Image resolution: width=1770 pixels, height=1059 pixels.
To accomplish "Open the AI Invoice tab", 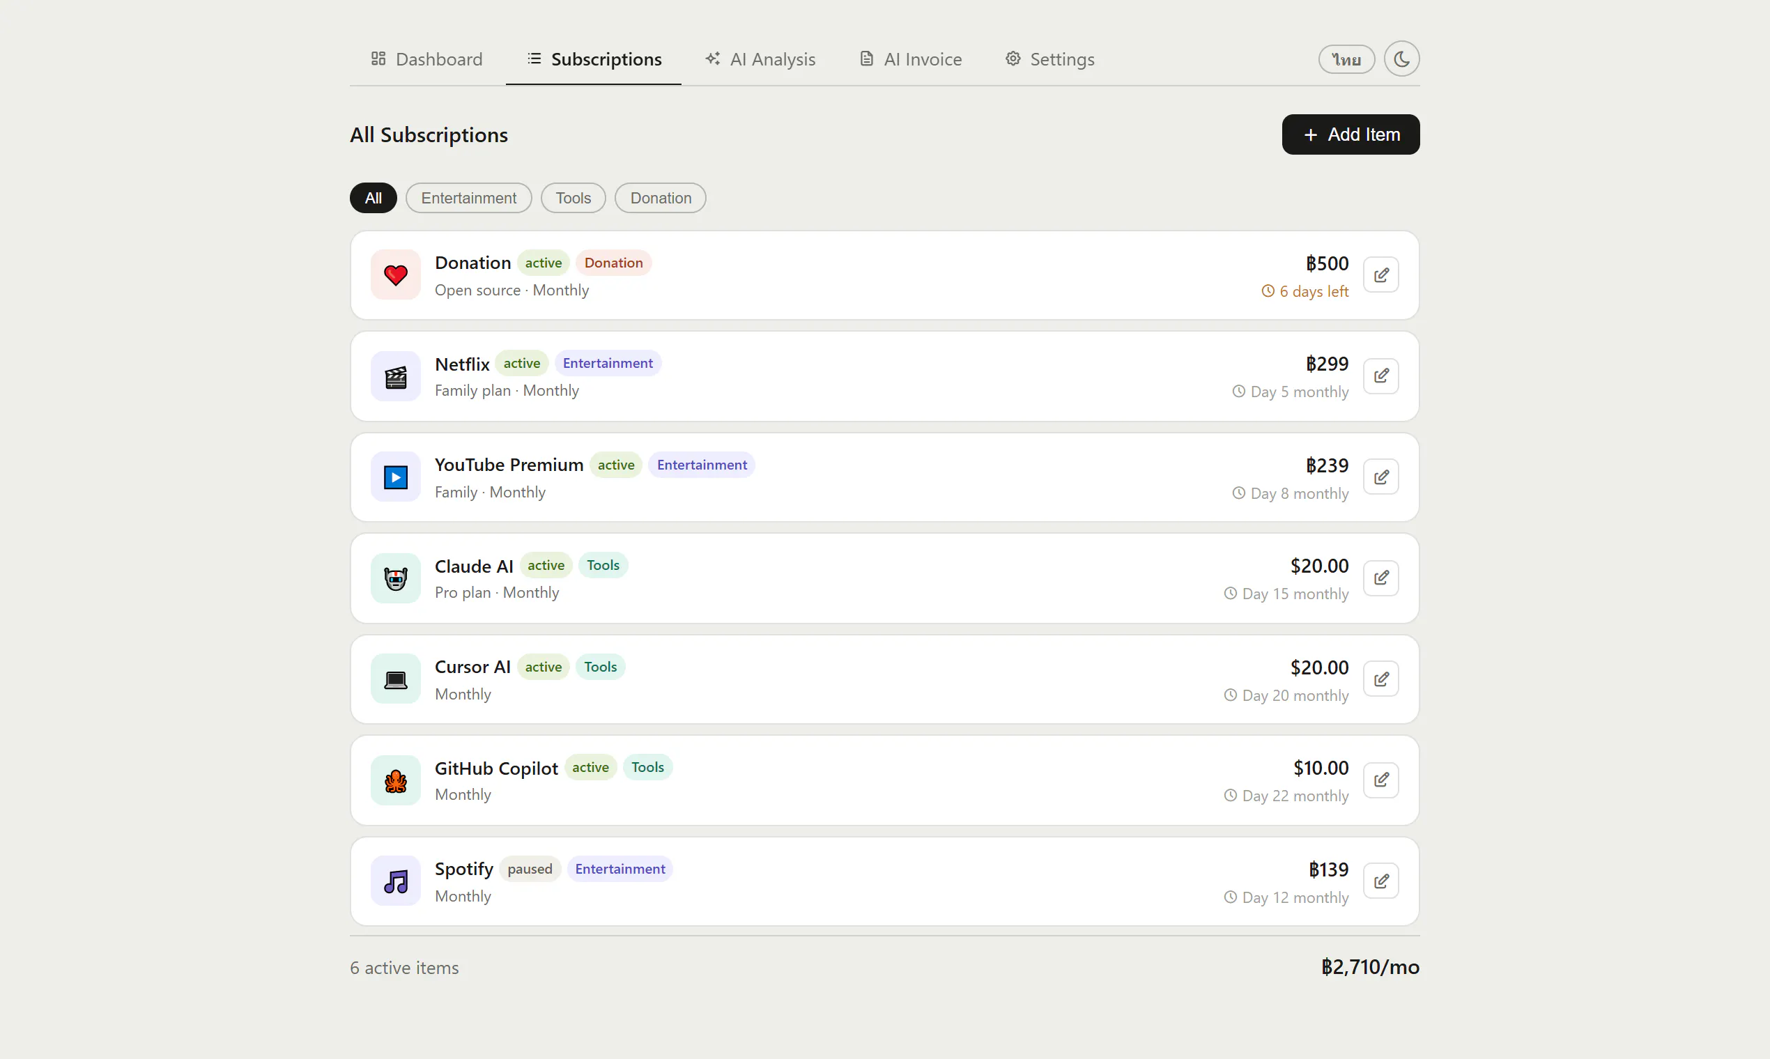I will tap(911, 59).
